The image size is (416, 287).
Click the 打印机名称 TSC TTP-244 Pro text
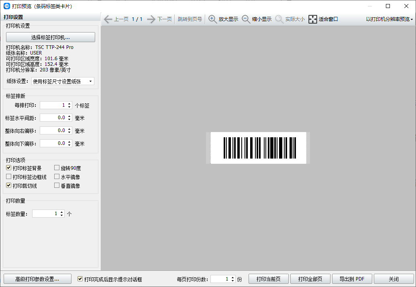(x=39, y=47)
